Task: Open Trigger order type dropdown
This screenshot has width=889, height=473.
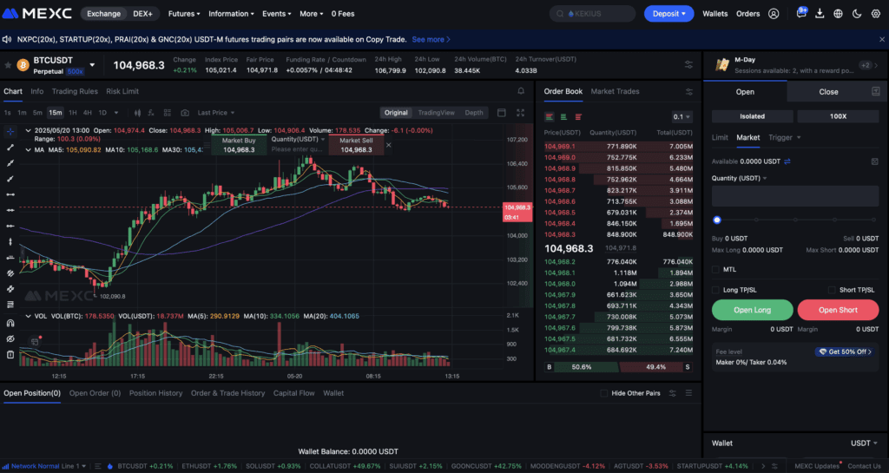Action: click(785, 138)
